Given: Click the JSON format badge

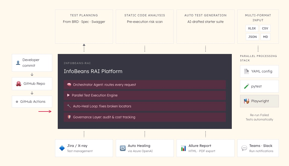Looking at the screenshot, I should [x=252, y=37].
